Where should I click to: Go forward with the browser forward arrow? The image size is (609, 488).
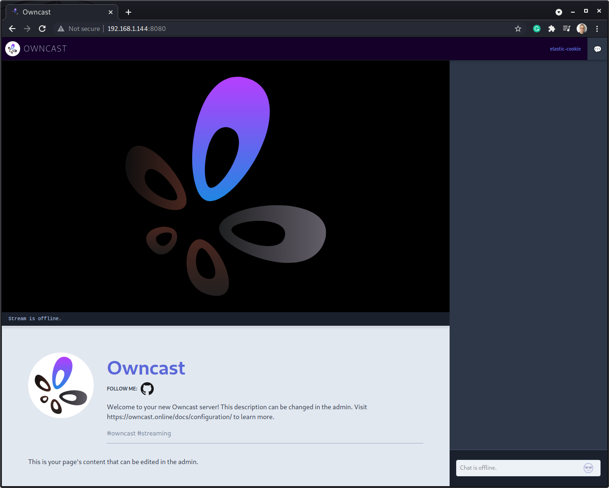point(27,29)
